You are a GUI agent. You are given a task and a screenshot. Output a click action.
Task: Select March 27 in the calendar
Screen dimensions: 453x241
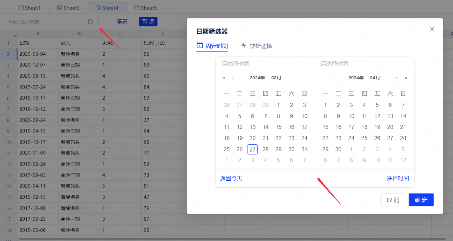click(x=252, y=149)
